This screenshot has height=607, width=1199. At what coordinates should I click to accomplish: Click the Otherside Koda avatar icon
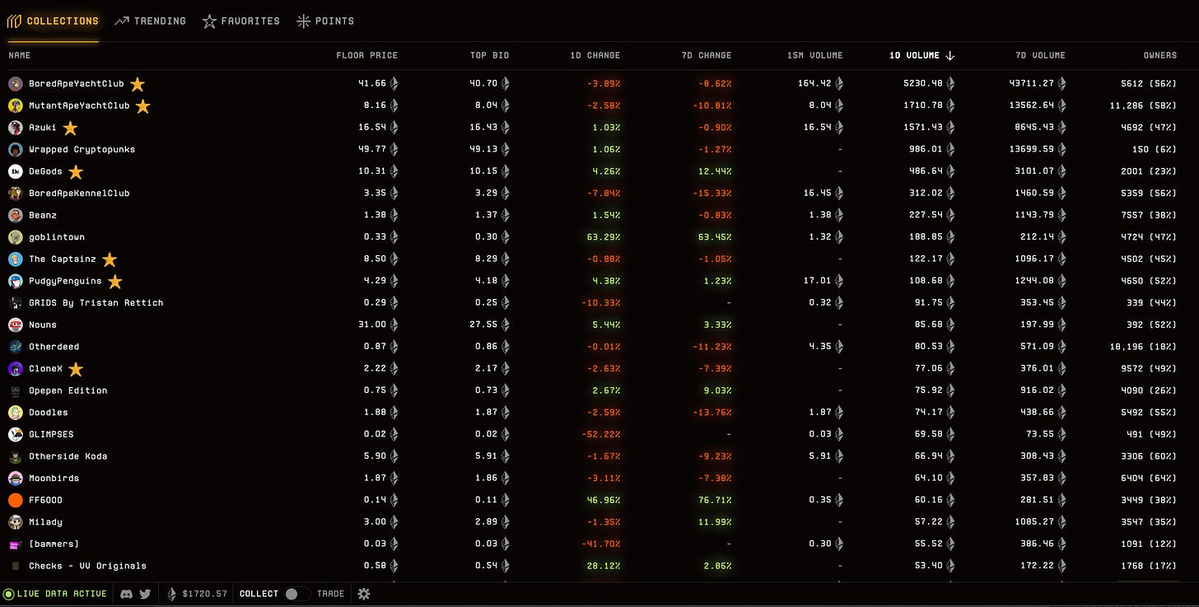point(16,456)
